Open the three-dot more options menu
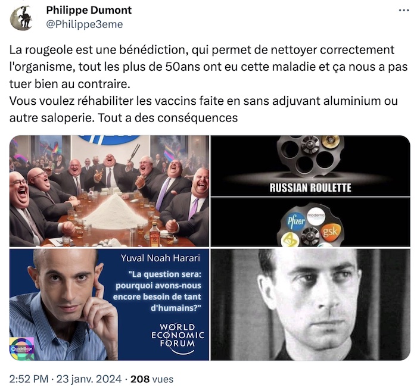The height and width of the screenshot is (387, 417). click(404, 10)
